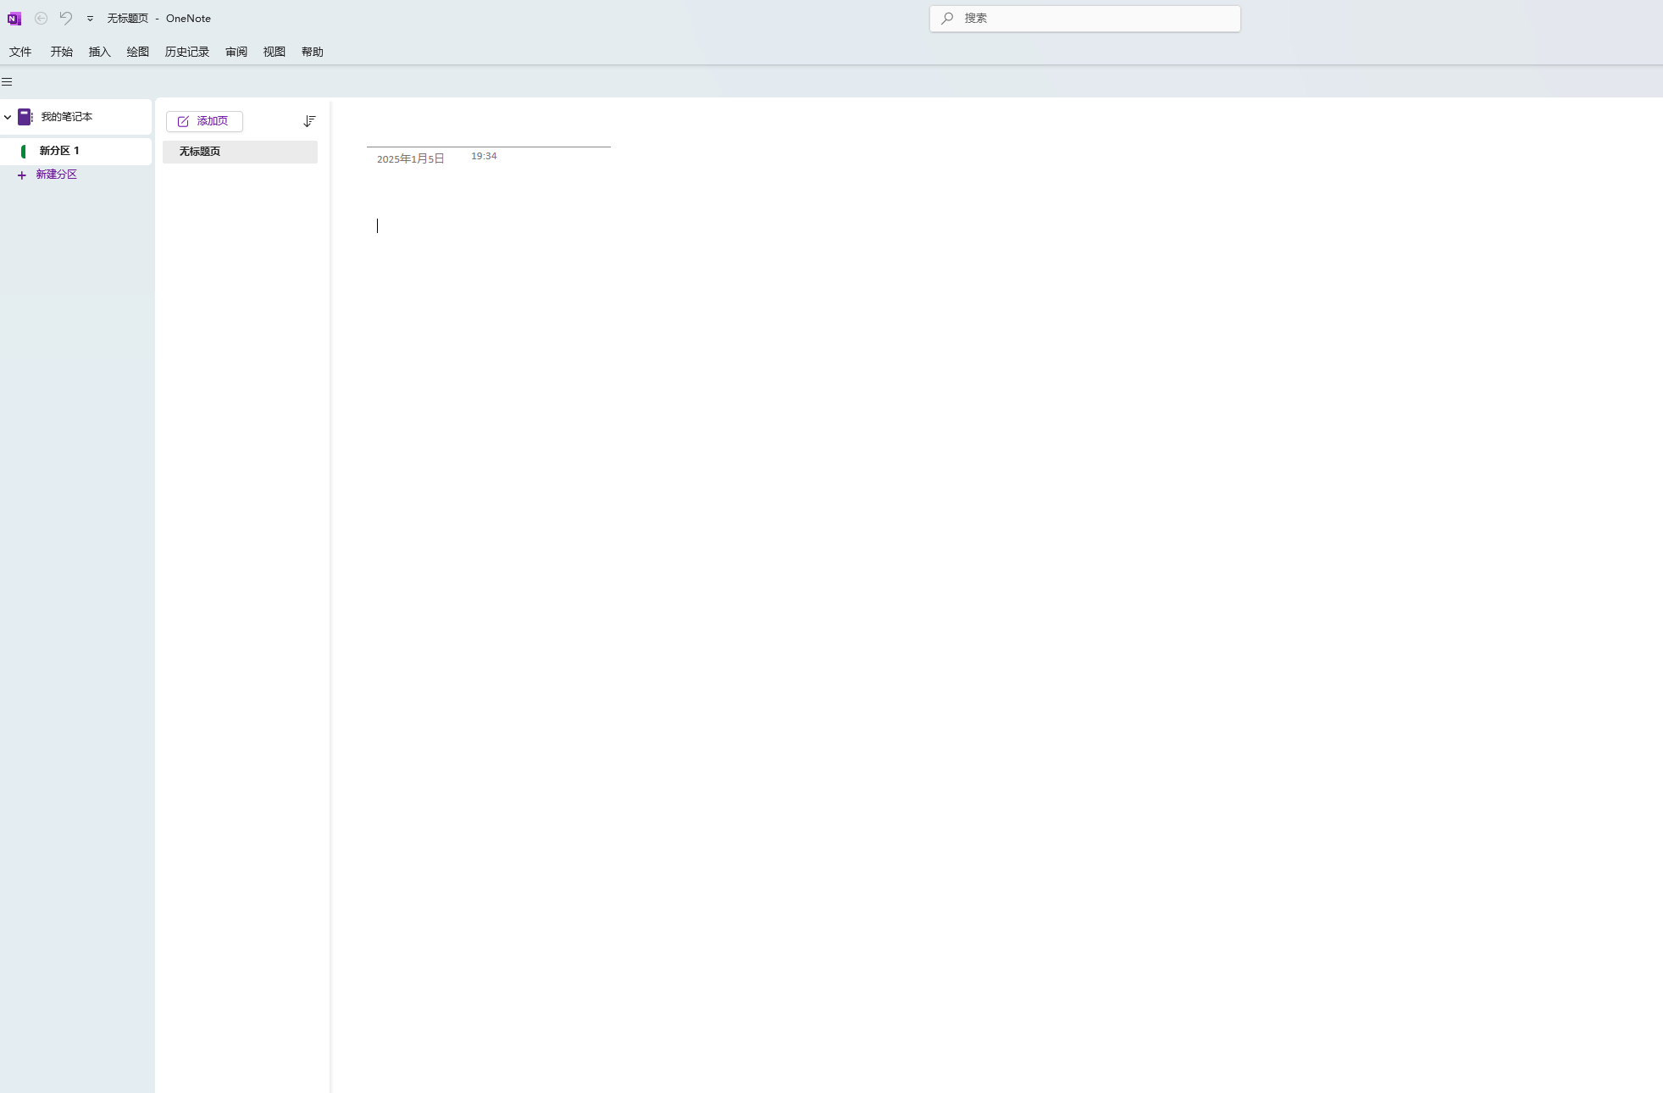Viewport: 1663px width, 1093px height.
Task: Select the 新分区 1 section
Action: tap(59, 151)
